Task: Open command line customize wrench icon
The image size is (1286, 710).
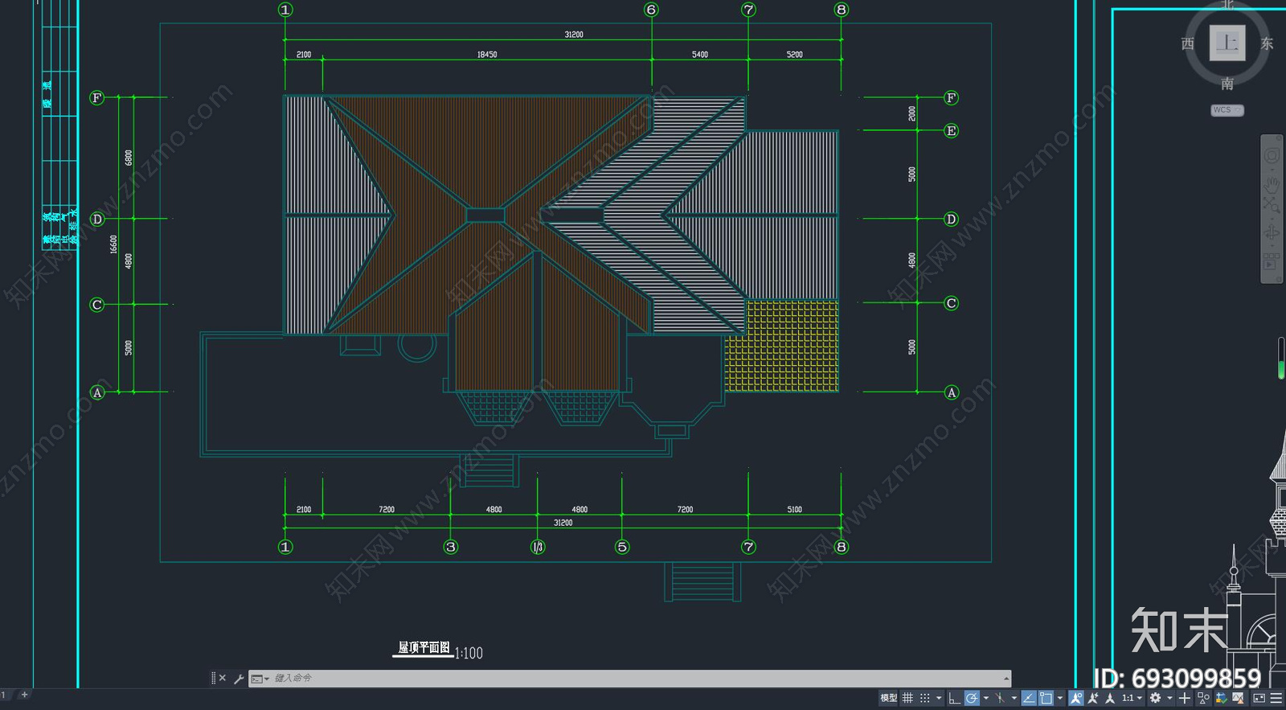Action: [x=239, y=679]
